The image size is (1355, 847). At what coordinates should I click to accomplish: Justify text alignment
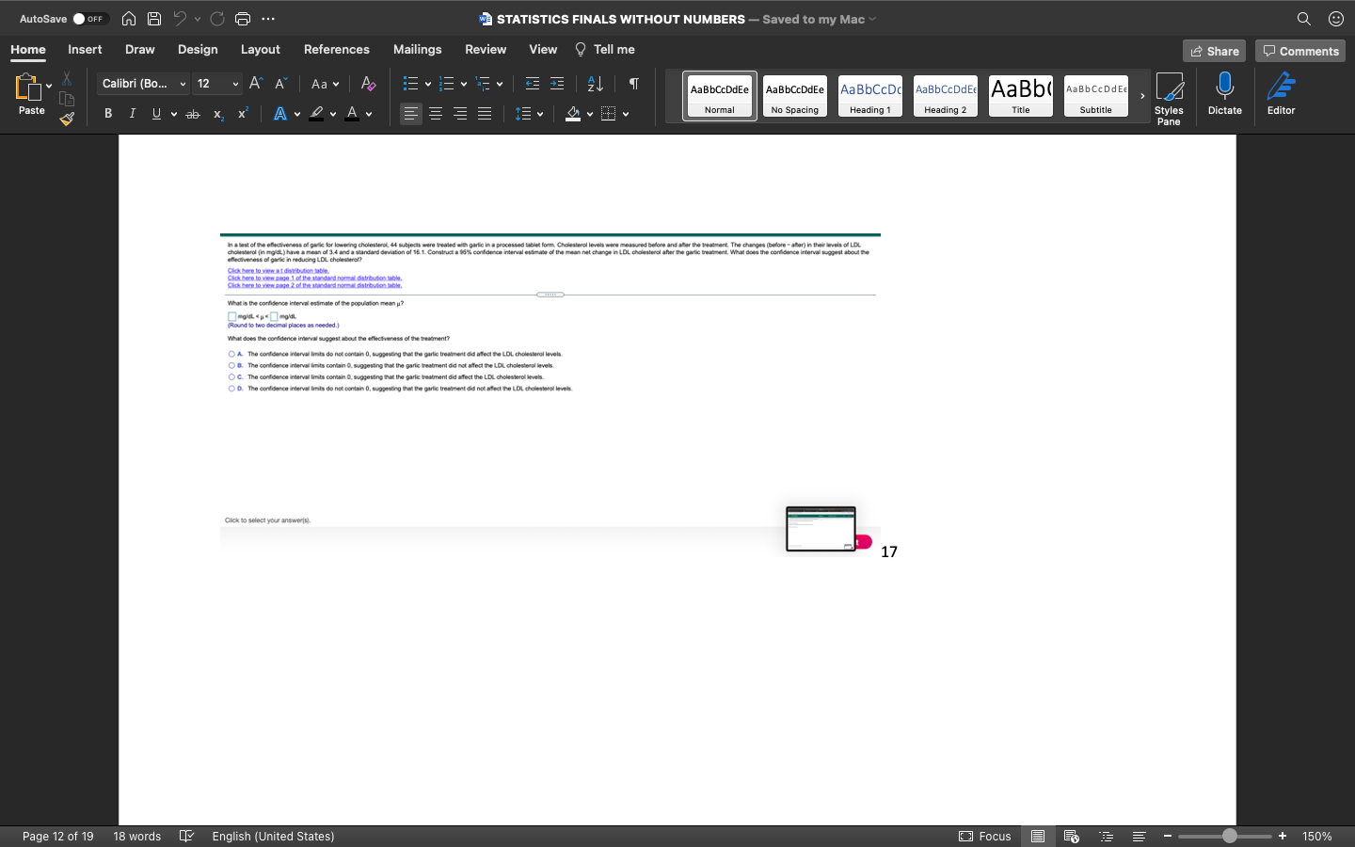[485, 114]
